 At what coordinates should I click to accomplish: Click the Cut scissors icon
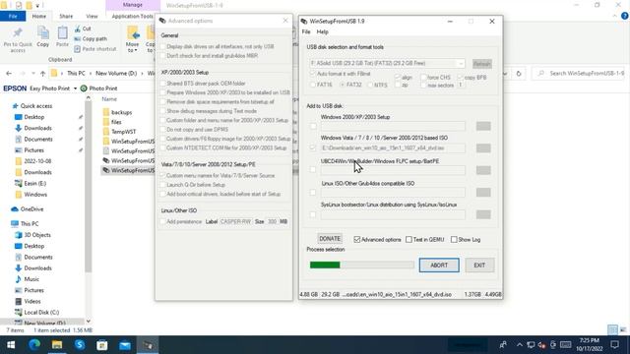click(77, 29)
